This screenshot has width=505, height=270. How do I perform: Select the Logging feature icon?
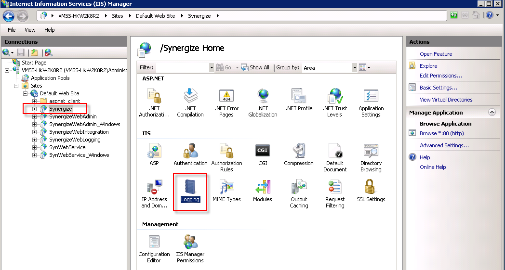(x=190, y=191)
